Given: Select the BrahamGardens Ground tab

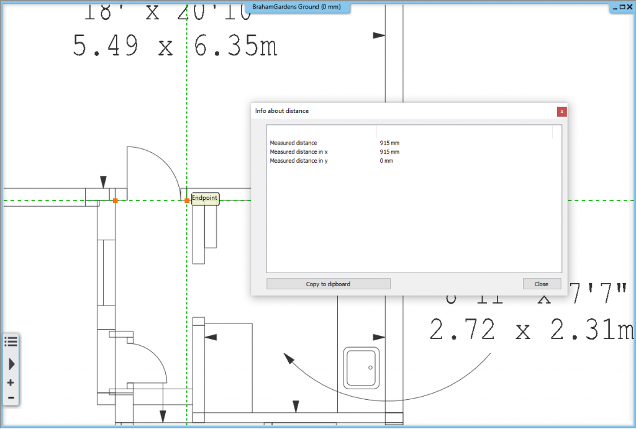Looking at the screenshot, I should pyautogui.click(x=298, y=7).
